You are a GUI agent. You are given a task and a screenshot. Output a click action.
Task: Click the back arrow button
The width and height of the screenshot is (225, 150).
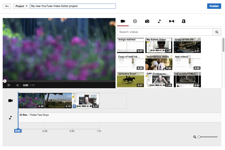point(7,6)
